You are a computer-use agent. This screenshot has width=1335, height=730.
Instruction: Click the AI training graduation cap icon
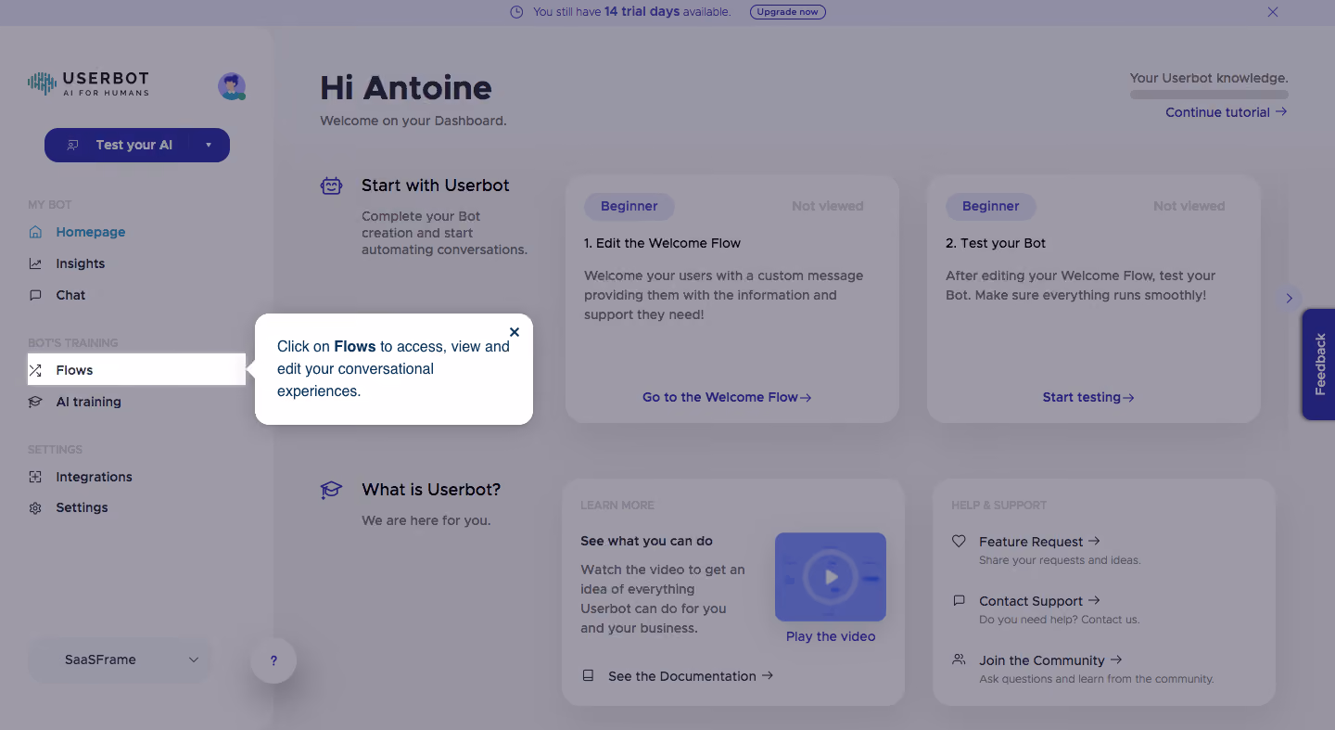click(x=35, y=402)
